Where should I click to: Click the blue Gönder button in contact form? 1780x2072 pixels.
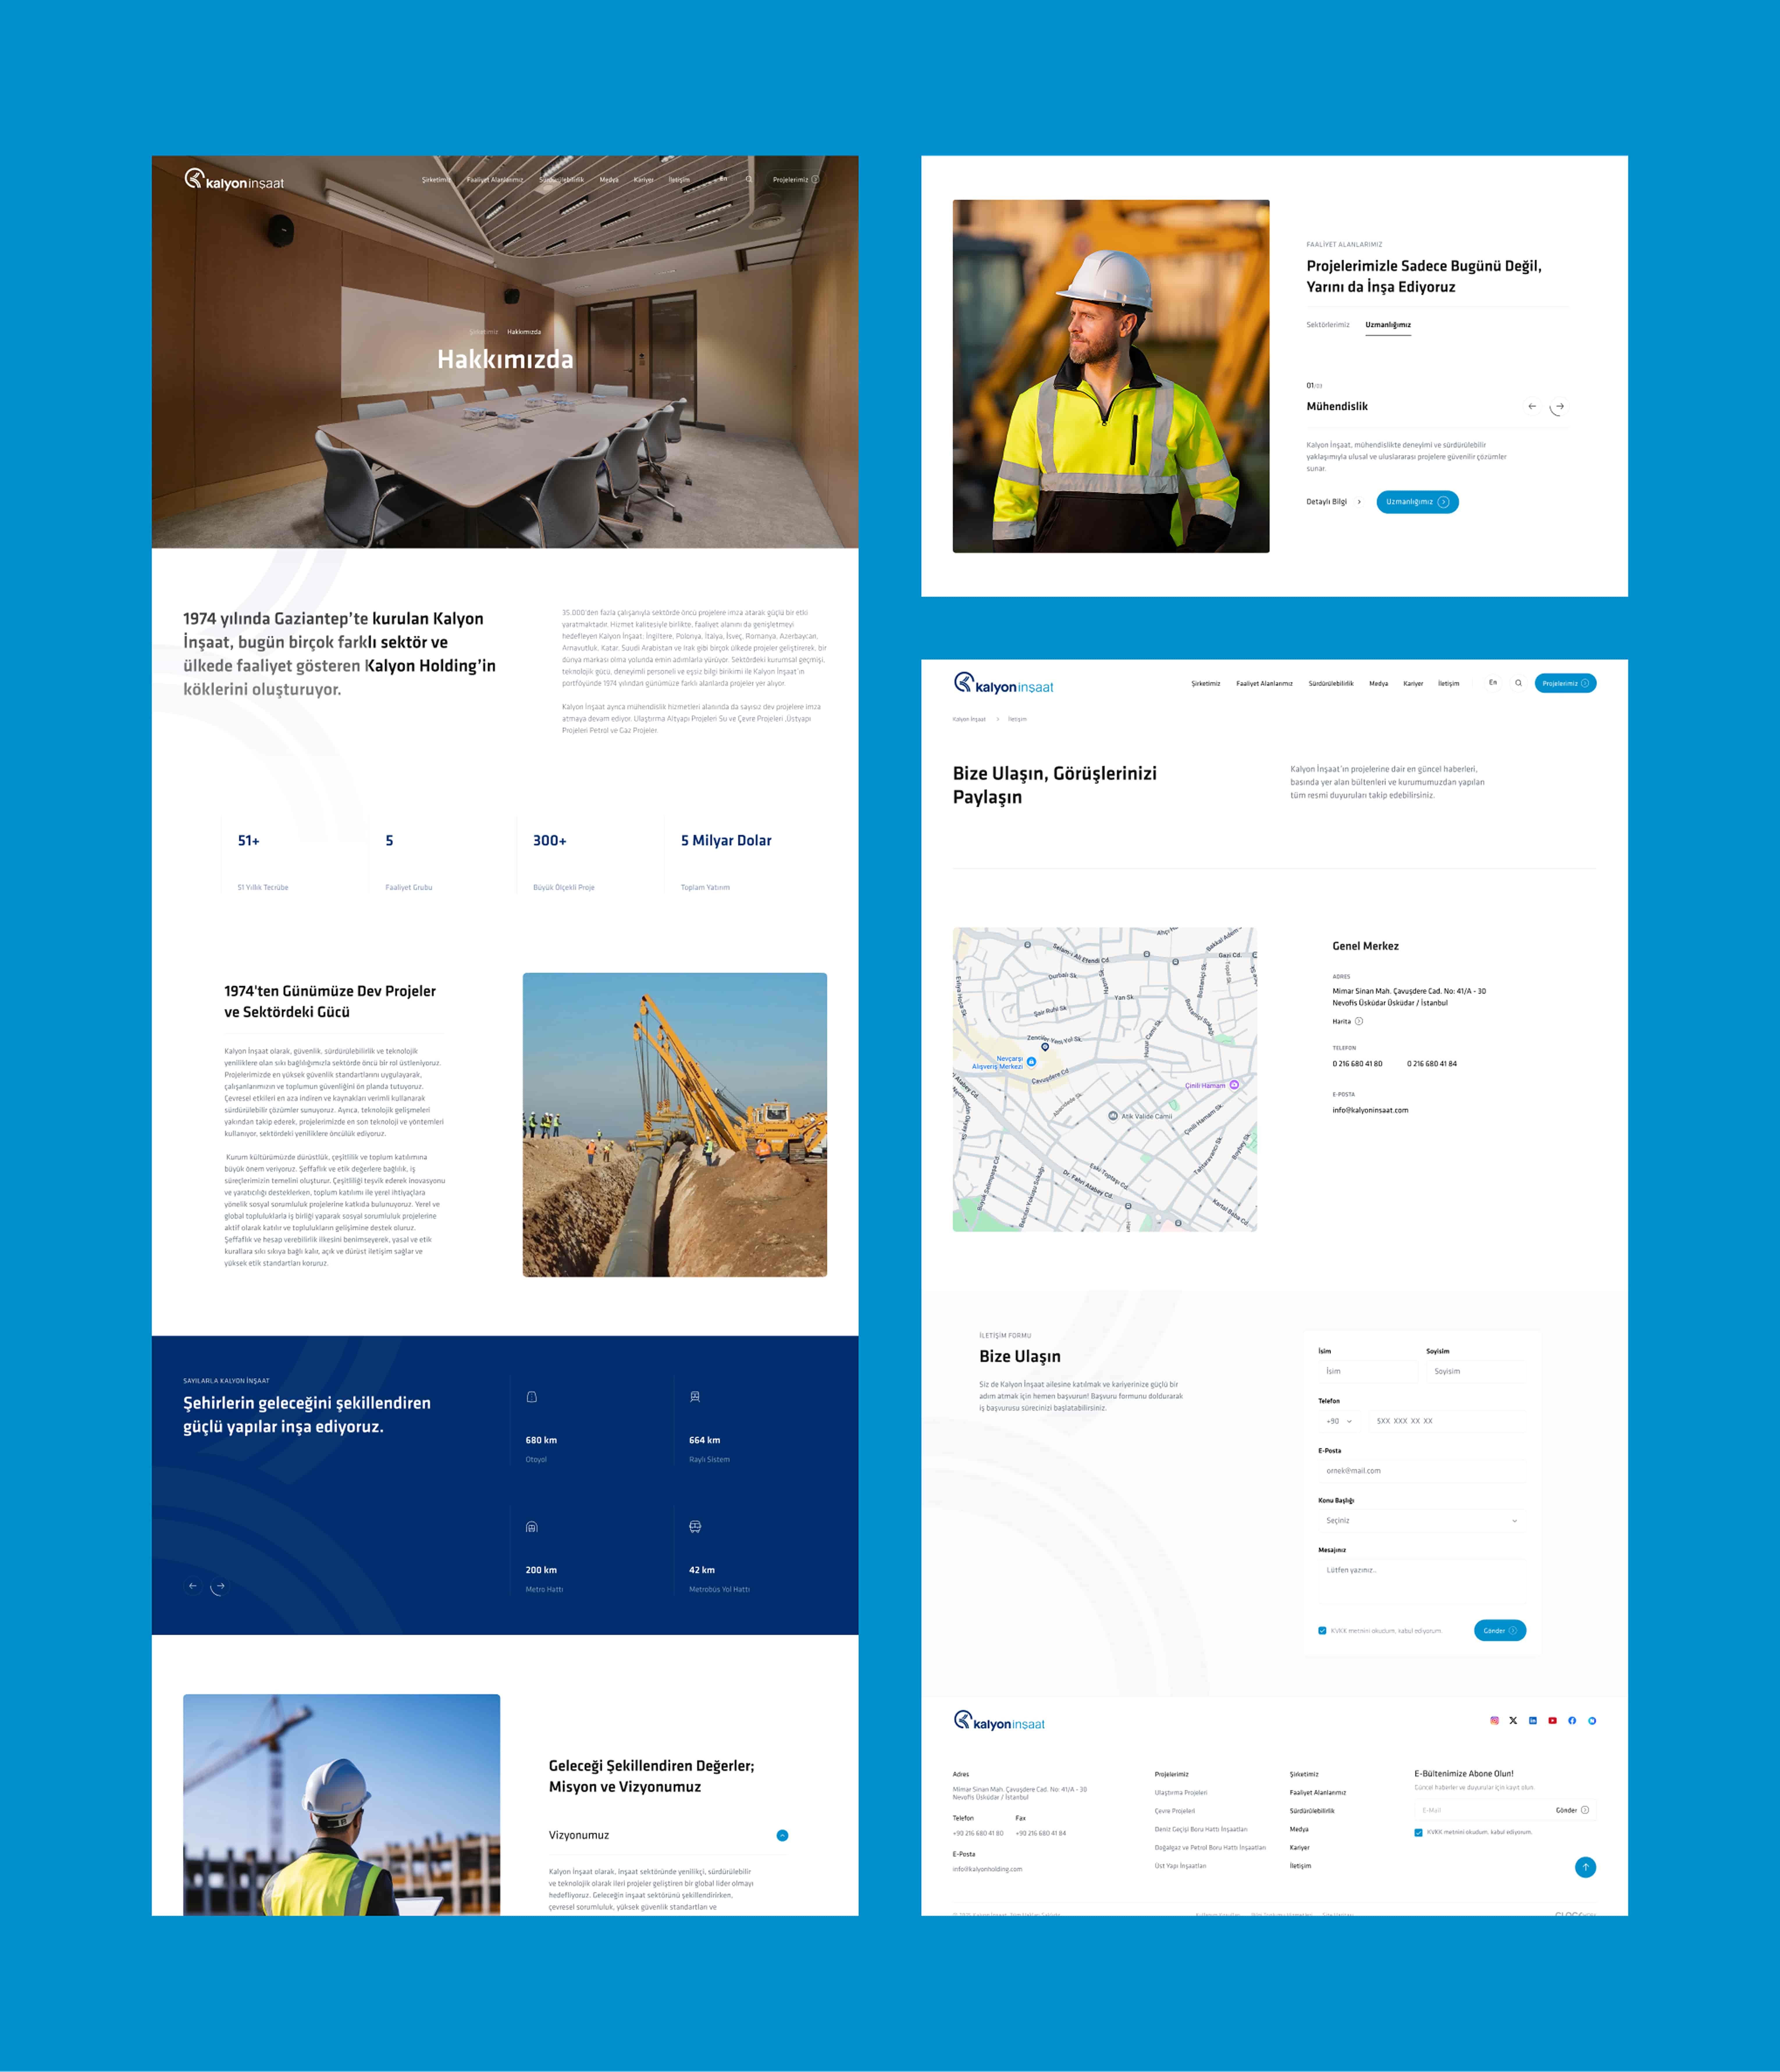1500,1630
